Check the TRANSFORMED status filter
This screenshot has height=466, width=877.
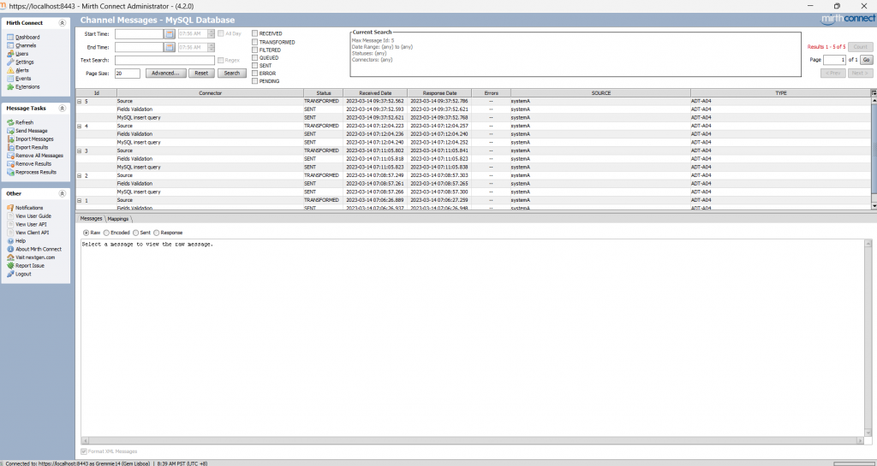point(255,42)
